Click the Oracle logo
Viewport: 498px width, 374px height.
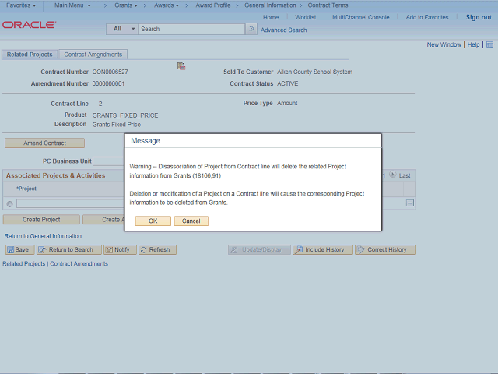coord(30,25)
